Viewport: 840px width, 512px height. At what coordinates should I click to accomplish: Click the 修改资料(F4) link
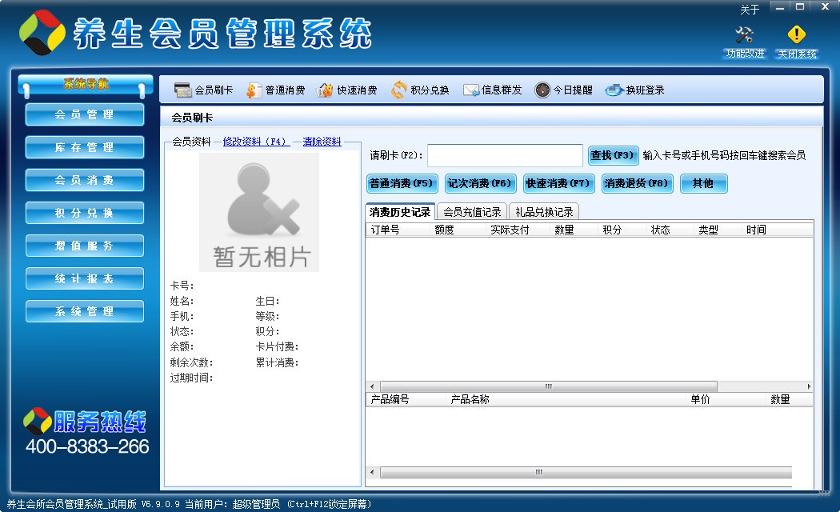click(x=256, y=142)
